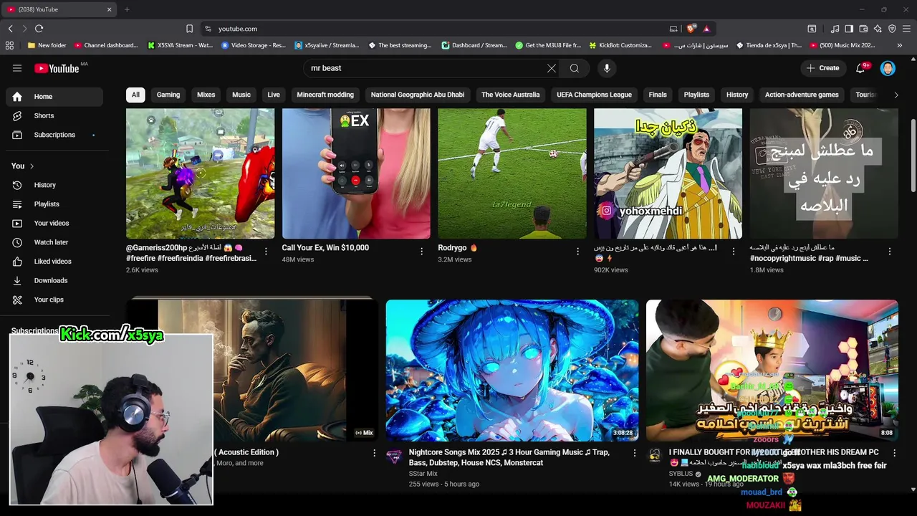Open options for #nocopyrightmusic short

[x=890, y=252]
